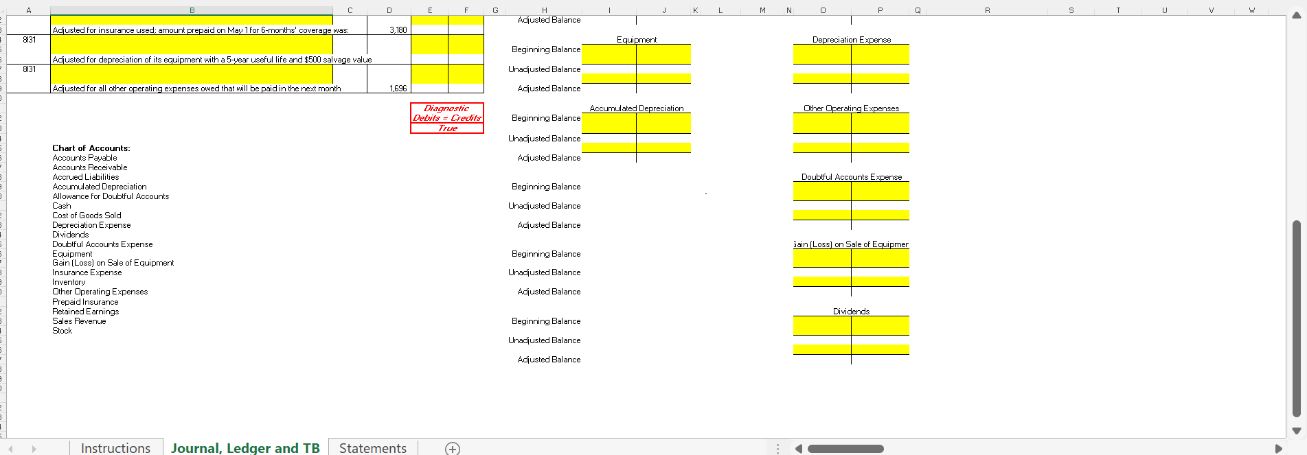Select Accounts Payable in the chart of accounts

click(x=84, y=158)
